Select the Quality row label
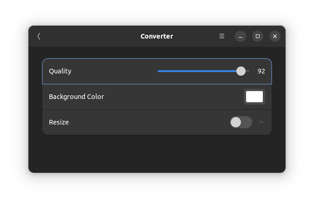 click(60, 71)
